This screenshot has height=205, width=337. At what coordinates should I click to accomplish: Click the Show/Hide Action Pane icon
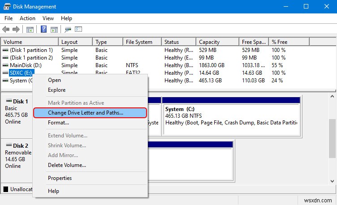[x=54, y=30]
